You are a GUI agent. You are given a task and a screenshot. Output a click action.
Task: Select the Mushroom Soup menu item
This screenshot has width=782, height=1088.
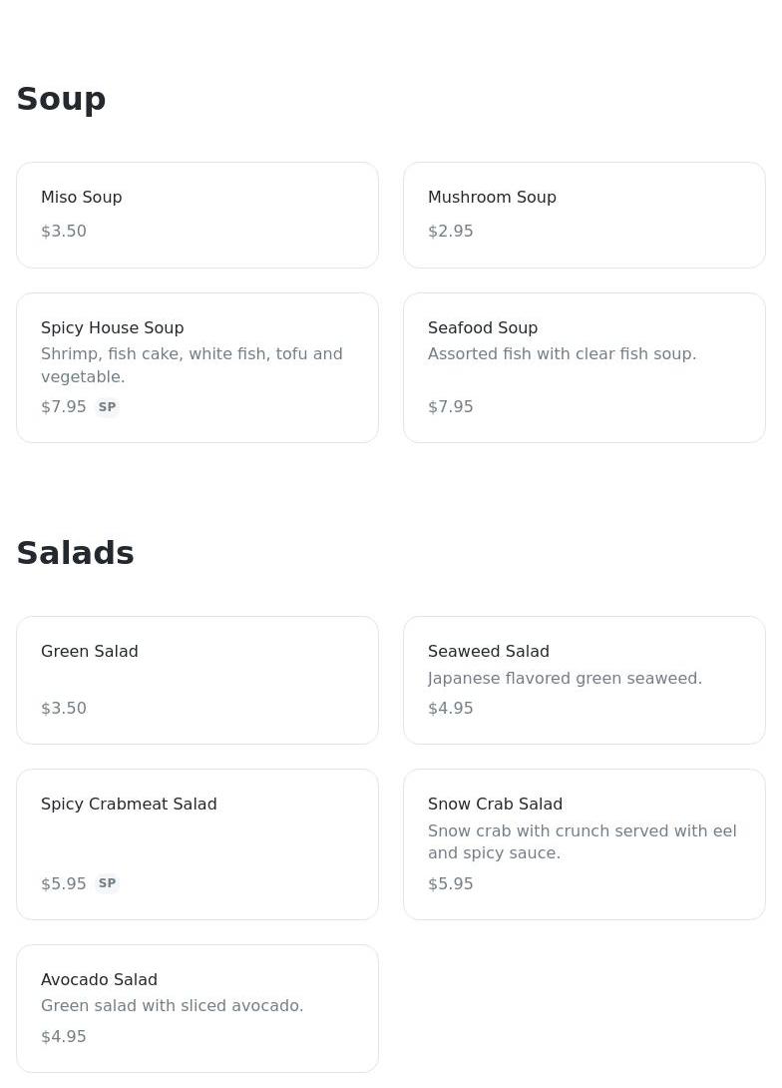(x=585, y=215)
